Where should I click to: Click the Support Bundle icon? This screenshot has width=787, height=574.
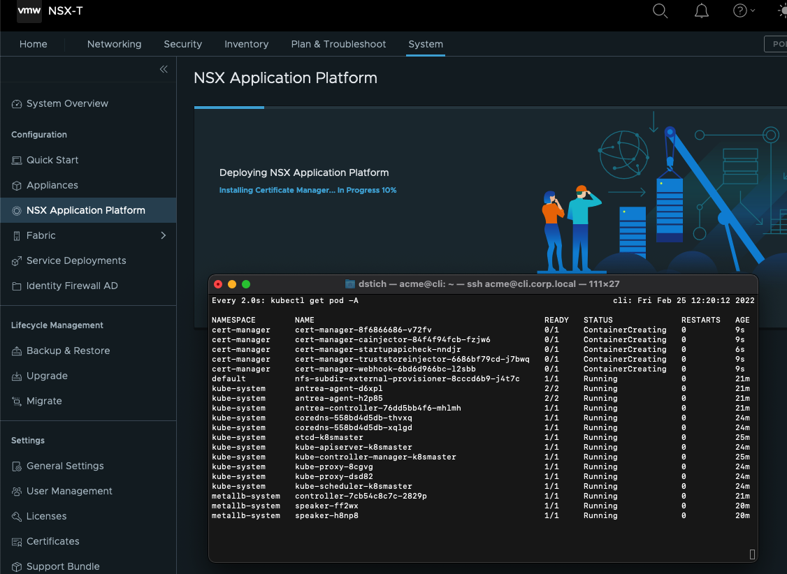coord(17,566)
